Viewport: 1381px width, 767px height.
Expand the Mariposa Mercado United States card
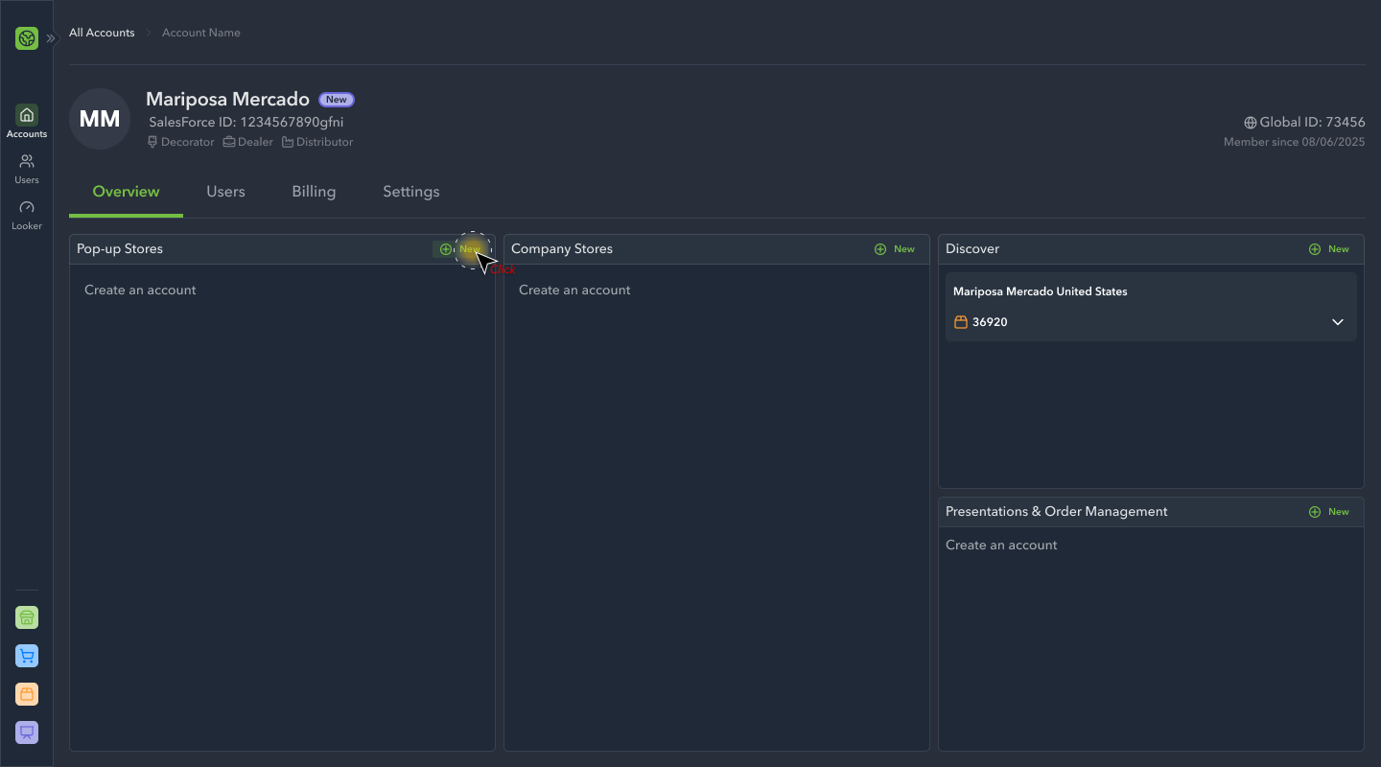(x=1338, y=322)
